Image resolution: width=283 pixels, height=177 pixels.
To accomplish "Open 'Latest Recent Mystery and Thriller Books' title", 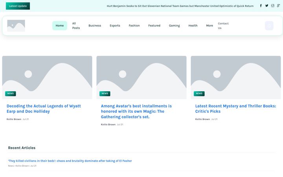I will pos(235,109).
